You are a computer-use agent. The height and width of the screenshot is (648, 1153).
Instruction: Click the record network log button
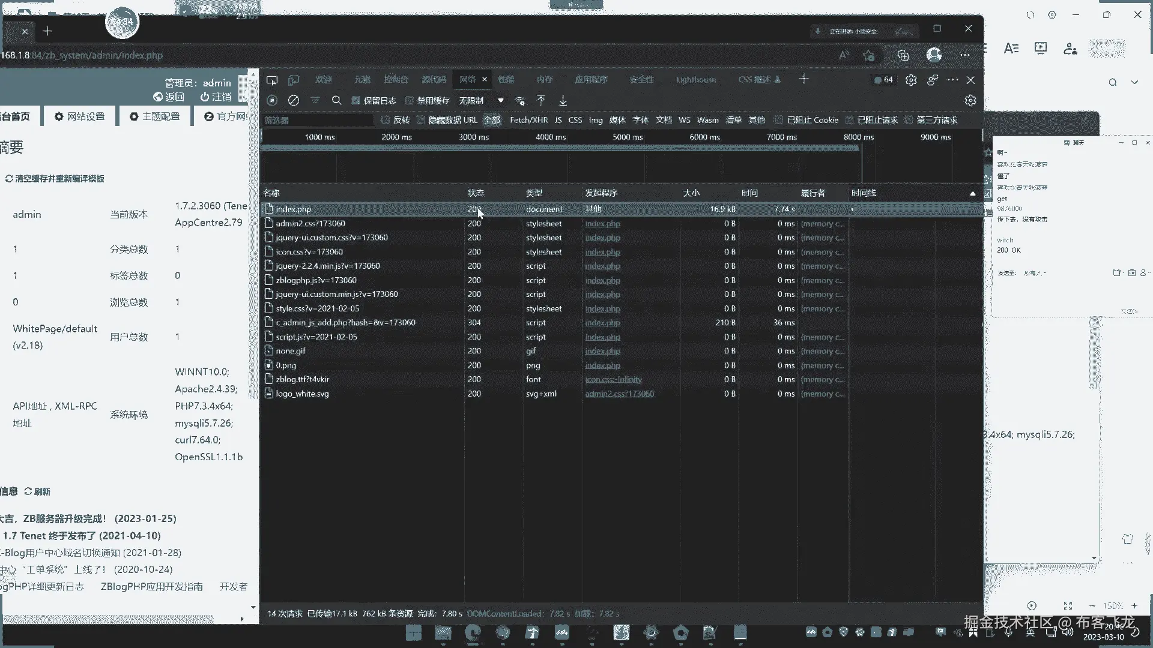point(272,101)
